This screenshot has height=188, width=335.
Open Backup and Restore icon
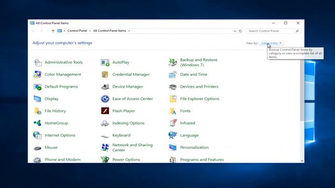(173, 63)
